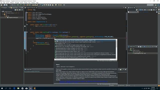Click the Save All toolbar icon
Screen dimensions: 160x90
(x=6, y=5)
